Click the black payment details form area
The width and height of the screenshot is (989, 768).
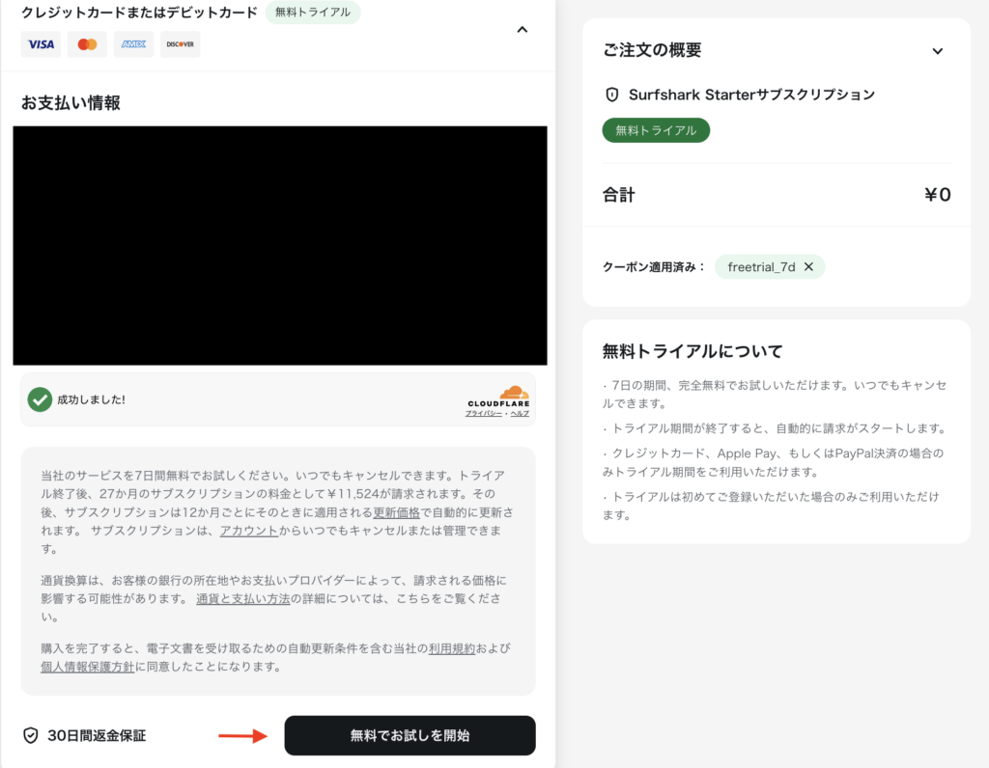click(280, 245)
